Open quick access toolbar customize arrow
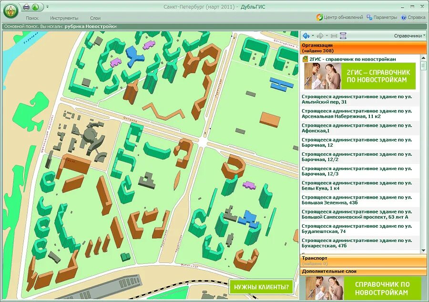Image resolution: width=429 pixels, height=302 pixels. click(x=47, y=7)
